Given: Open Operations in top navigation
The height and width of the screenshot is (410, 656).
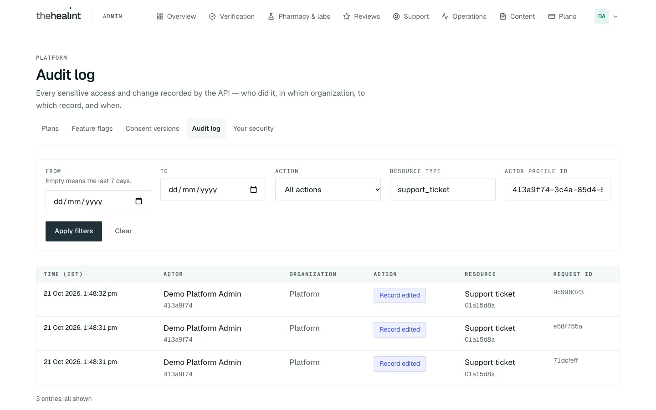Looking at the screenshot, I should 464,16.
